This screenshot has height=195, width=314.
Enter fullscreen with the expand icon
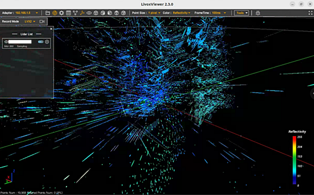(x=310, y=13)
